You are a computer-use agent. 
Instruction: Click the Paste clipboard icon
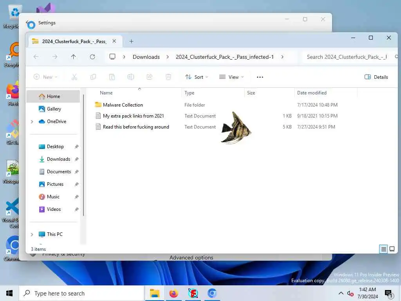pos(112,77)
